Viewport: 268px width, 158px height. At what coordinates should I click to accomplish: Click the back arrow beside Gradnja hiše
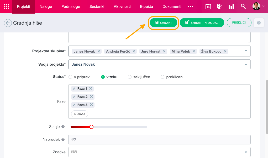(8, 23)
